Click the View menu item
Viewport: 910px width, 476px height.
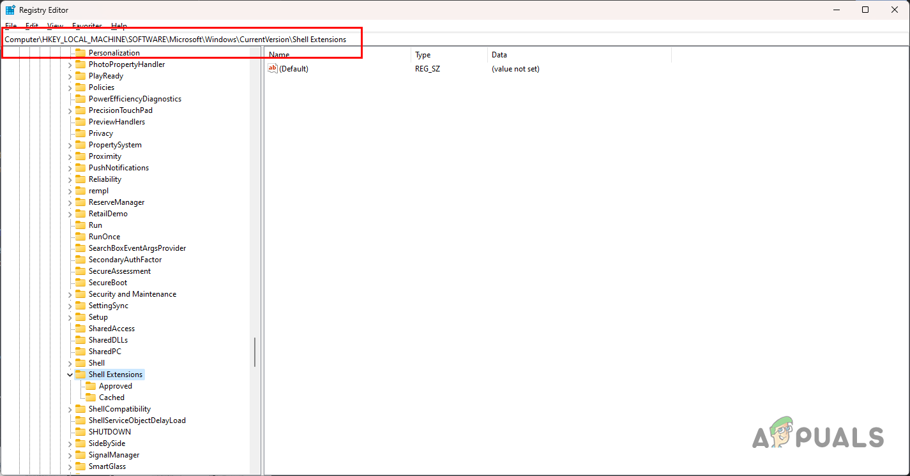(x=54, y=26)
